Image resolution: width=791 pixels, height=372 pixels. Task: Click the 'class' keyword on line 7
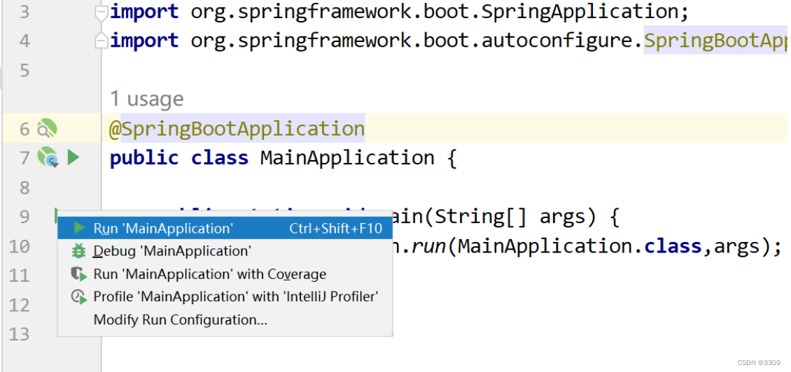coord(220,158)
